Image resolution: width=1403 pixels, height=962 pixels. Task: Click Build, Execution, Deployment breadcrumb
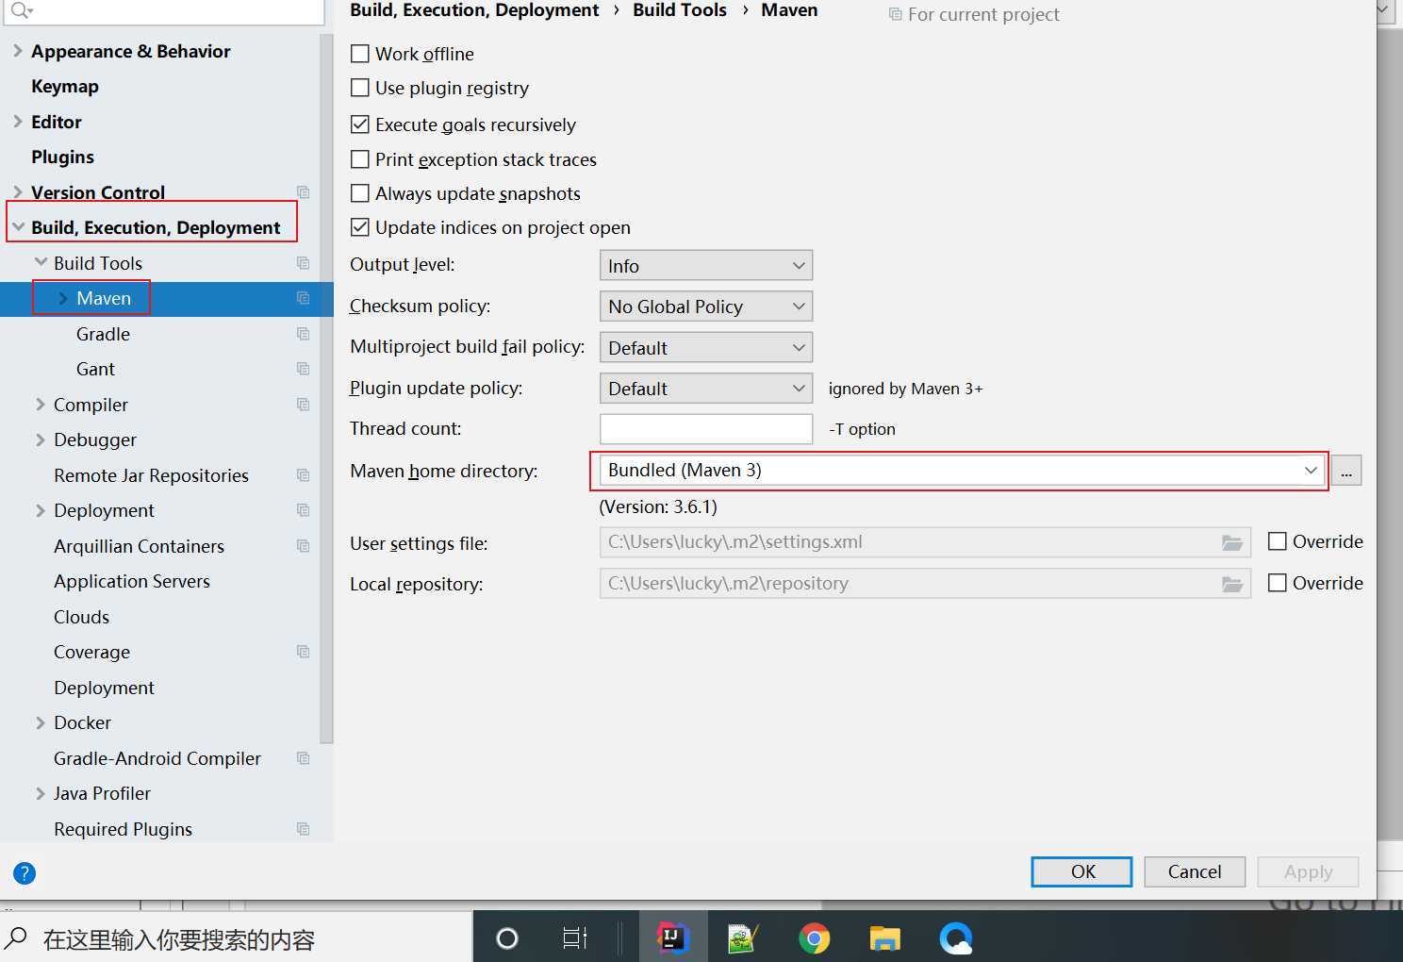click(474, 10)
